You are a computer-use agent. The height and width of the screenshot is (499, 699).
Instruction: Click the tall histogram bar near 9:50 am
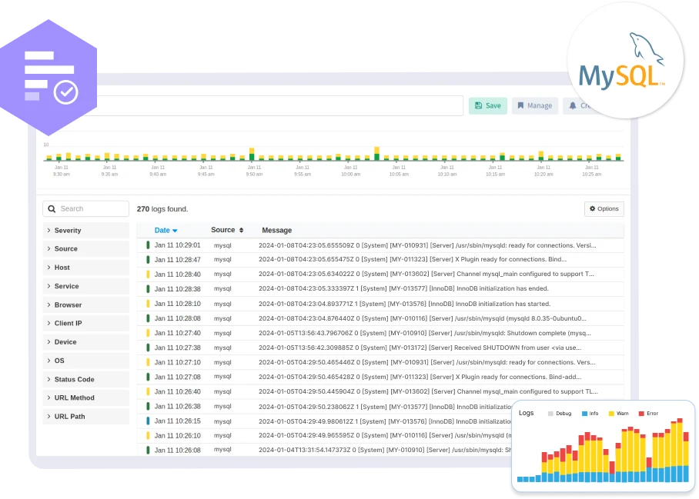point(252,154)
